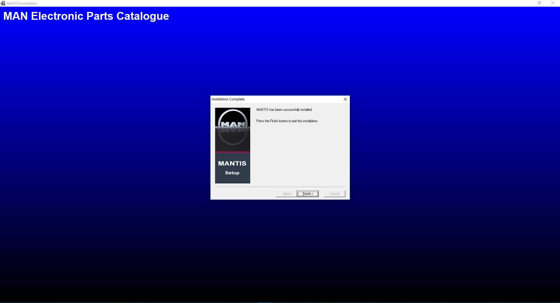Click the 'Installation Complete' dialog title
The width and height of the screenshot is (560, 303).
click(x=228, y=99)
